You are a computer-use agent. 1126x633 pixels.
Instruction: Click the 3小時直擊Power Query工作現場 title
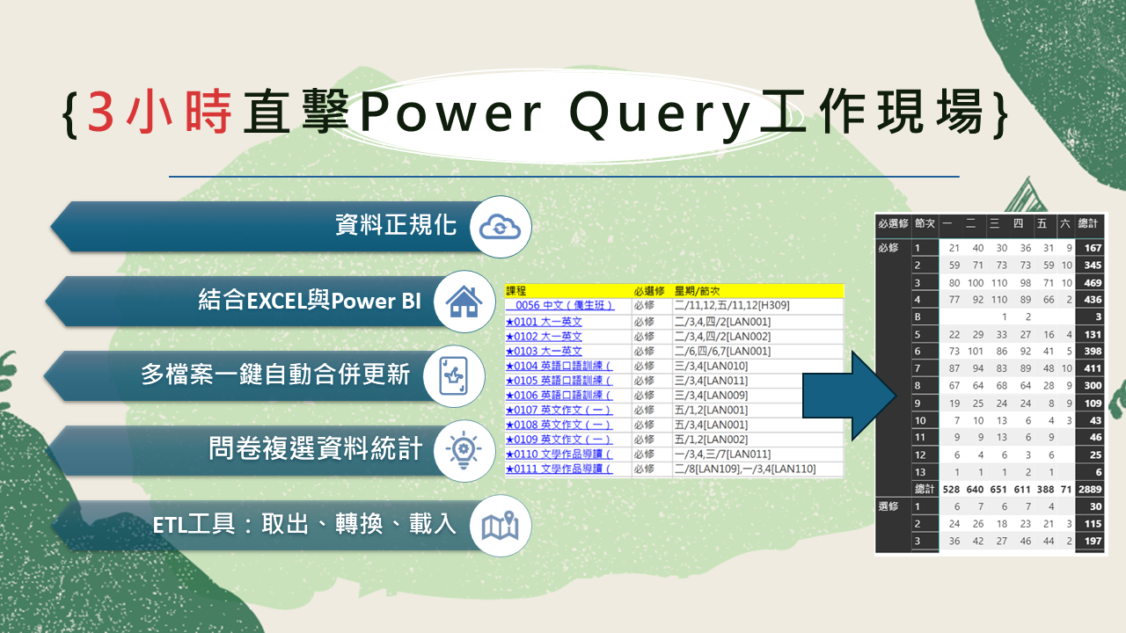point(537,116)
